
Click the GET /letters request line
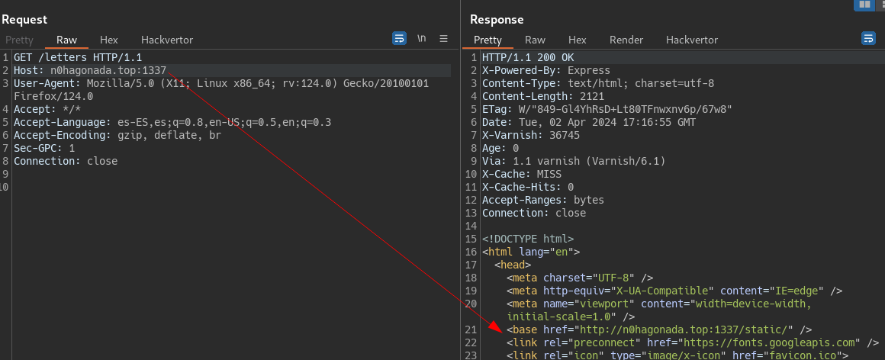click(x=78, y=57)
